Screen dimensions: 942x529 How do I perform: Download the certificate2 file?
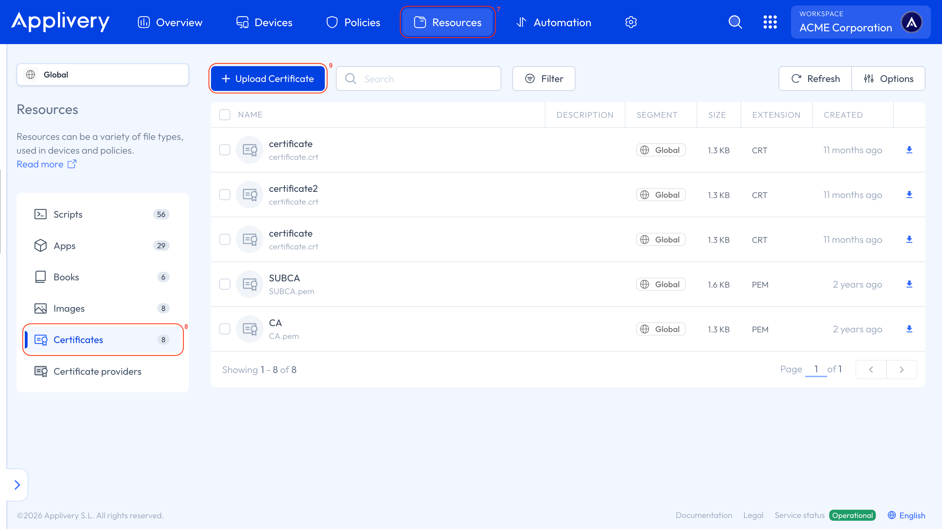(909, 195)
